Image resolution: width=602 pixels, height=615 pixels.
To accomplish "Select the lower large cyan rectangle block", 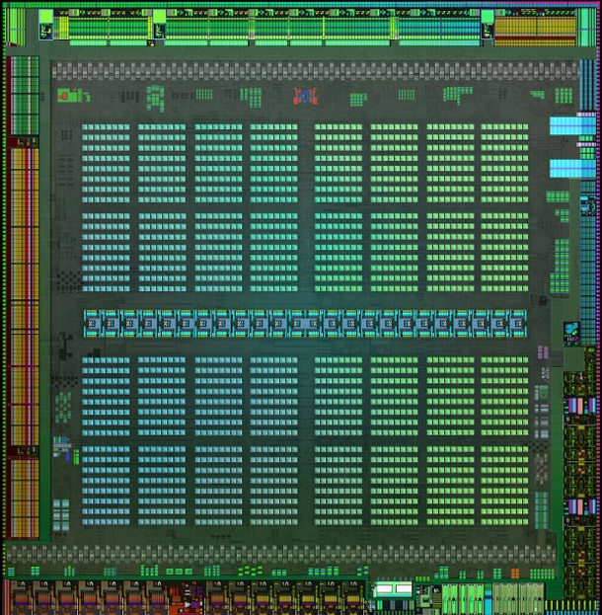I will (572, 169).
